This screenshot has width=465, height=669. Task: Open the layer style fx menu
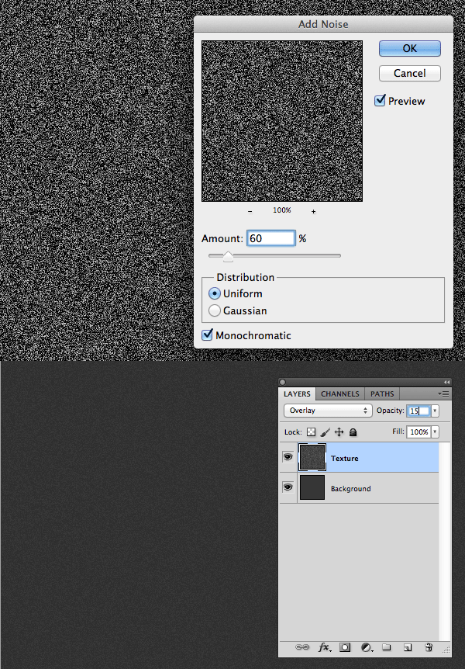pos(325,648)
